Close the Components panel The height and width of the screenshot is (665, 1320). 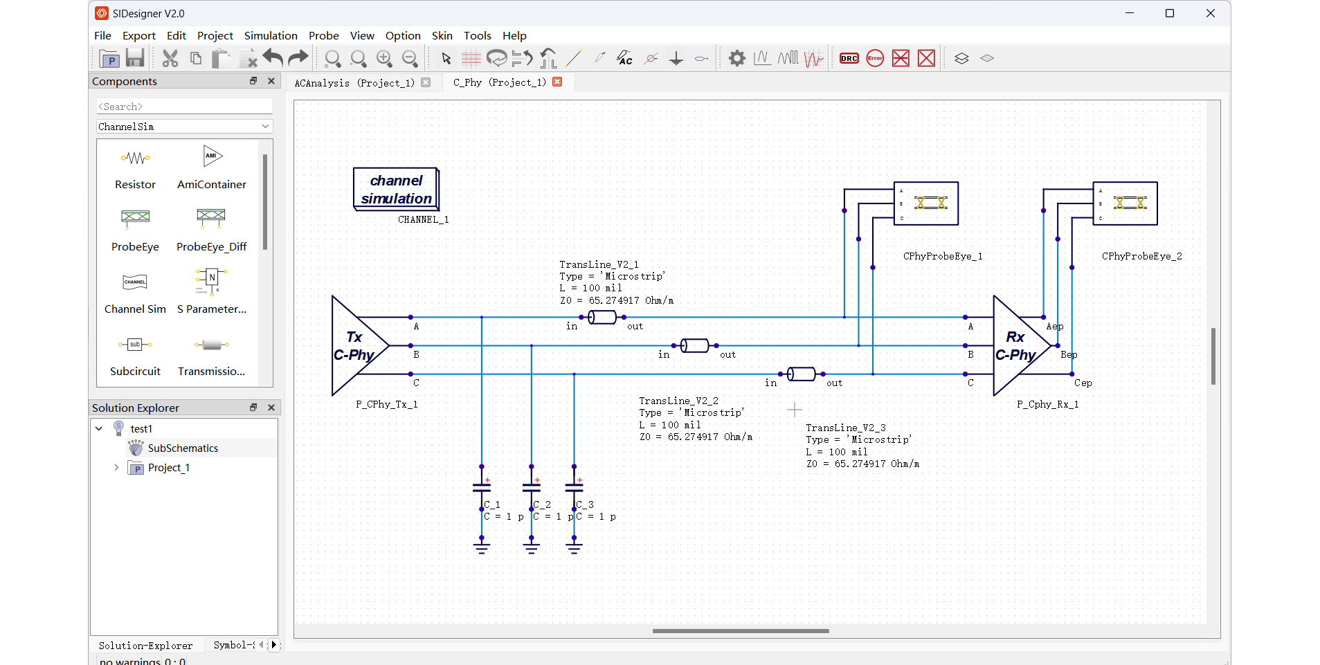(x=271, y=81)
